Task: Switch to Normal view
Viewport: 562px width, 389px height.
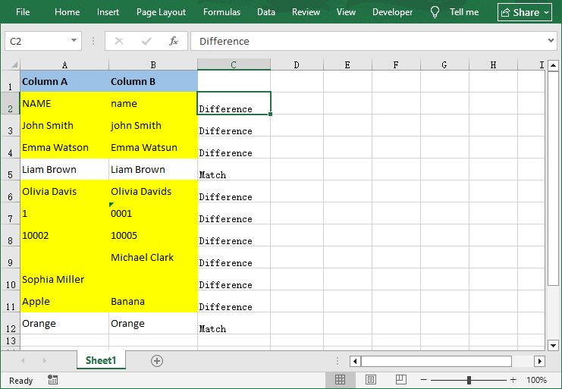Action: coord(341,380)
